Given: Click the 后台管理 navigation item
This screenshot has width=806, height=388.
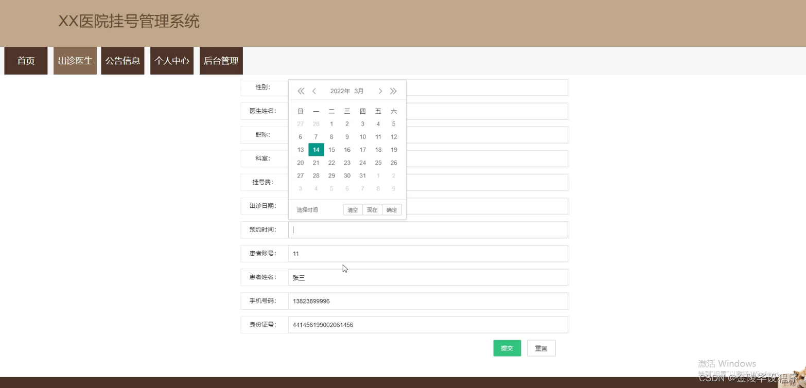Looking at the screenshot, I should pos(220,60).
